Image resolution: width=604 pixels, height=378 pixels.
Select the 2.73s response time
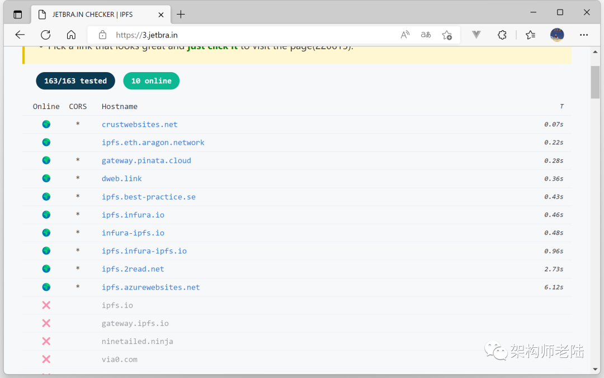click(554, 269)
